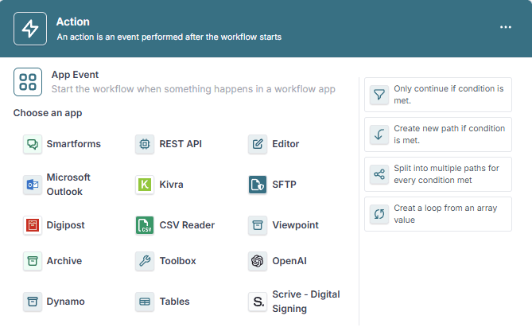The width and height of the screenshot is (532, 335).
Task: Select the red Digipost icon
Action: pyautogui.click(x=33, y=225)
